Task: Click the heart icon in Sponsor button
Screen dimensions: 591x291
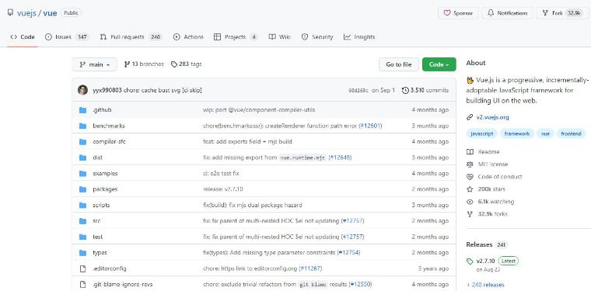Action: [x=447, y=13]
